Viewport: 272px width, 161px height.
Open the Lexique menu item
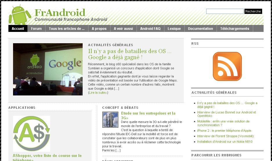174,29
